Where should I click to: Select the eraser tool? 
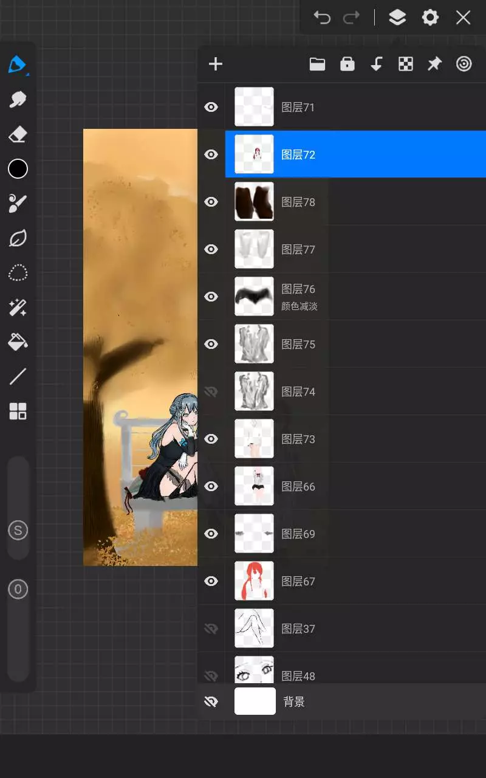point(18,134)
